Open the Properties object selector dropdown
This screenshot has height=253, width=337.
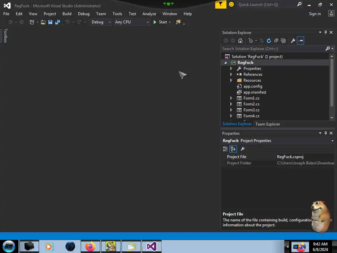coord(332,141)
